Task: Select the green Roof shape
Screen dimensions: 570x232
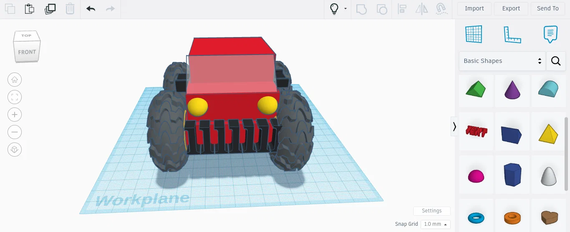Action: pyautogui.click(x=476, y=89)
